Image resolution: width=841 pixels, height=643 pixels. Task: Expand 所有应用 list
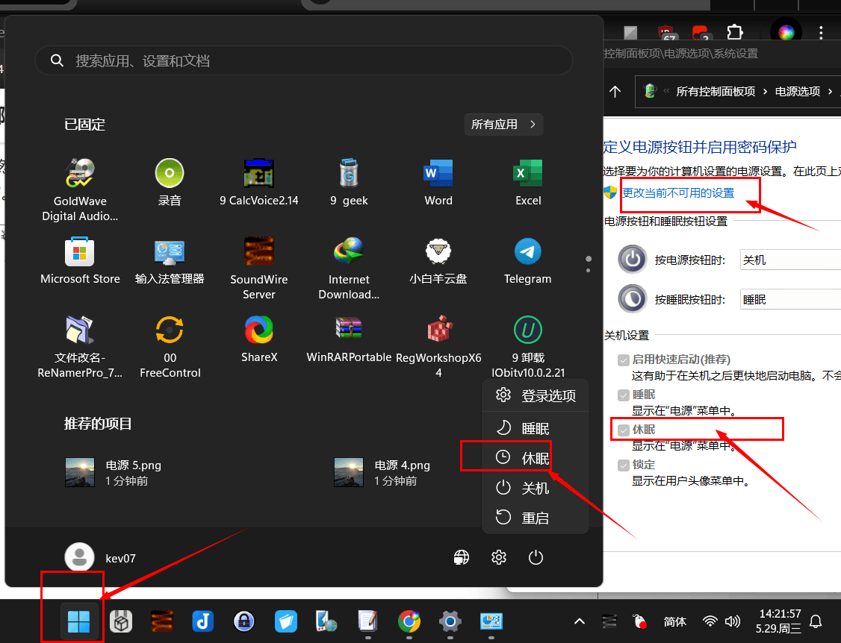[503, 125]
